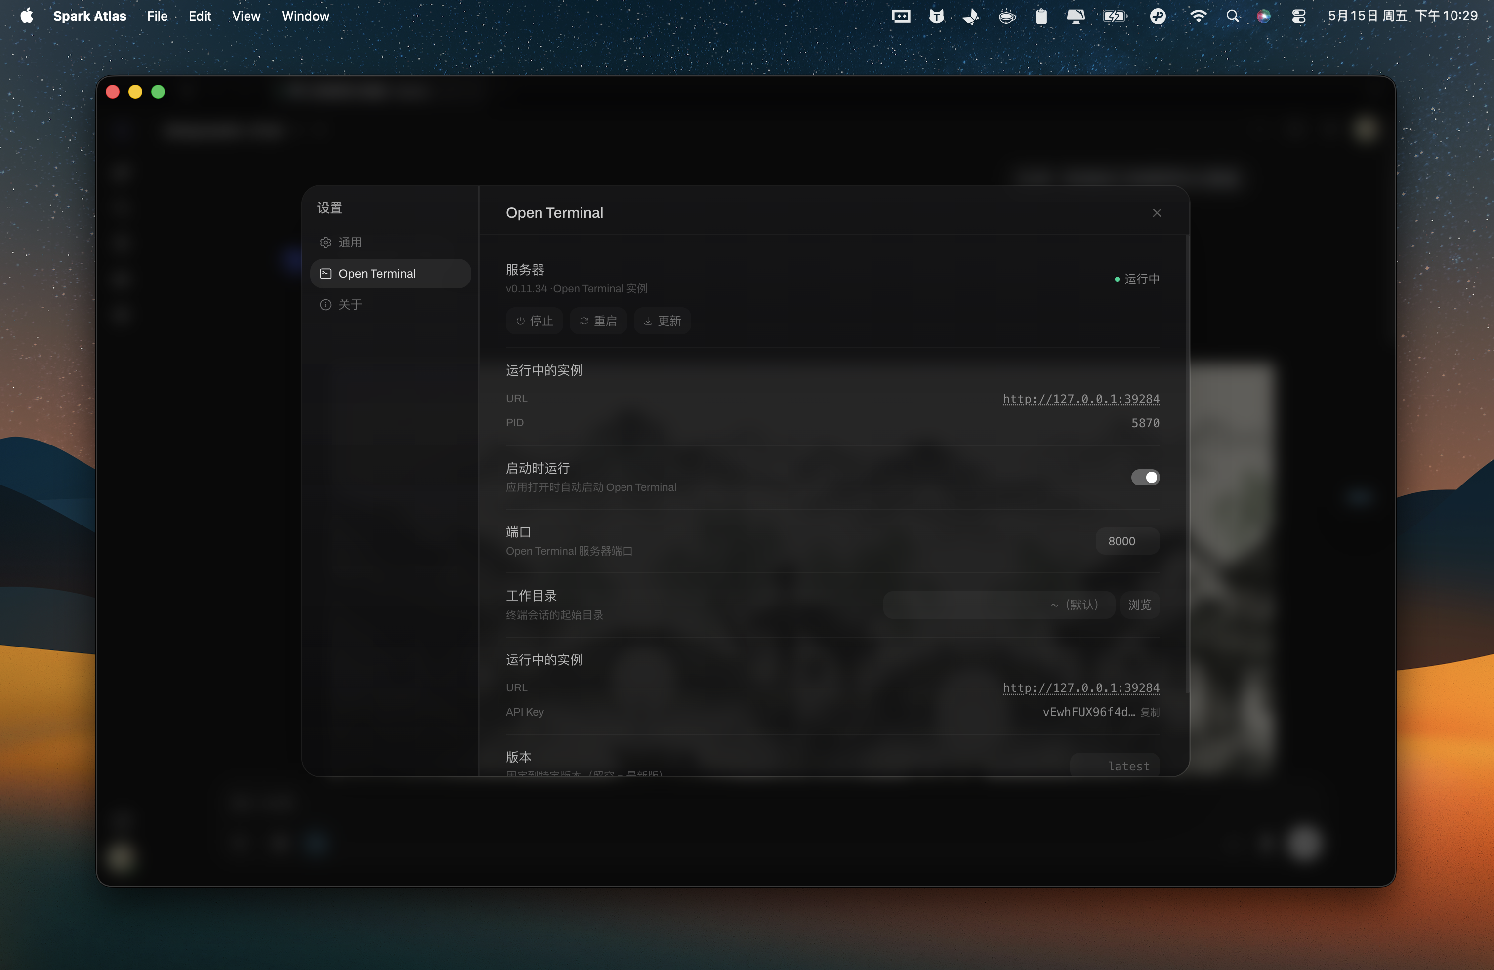The height and width of the screenshot is (970, 1494).
Task: Copy the API key with the 复制 link
Action: 1150,712
